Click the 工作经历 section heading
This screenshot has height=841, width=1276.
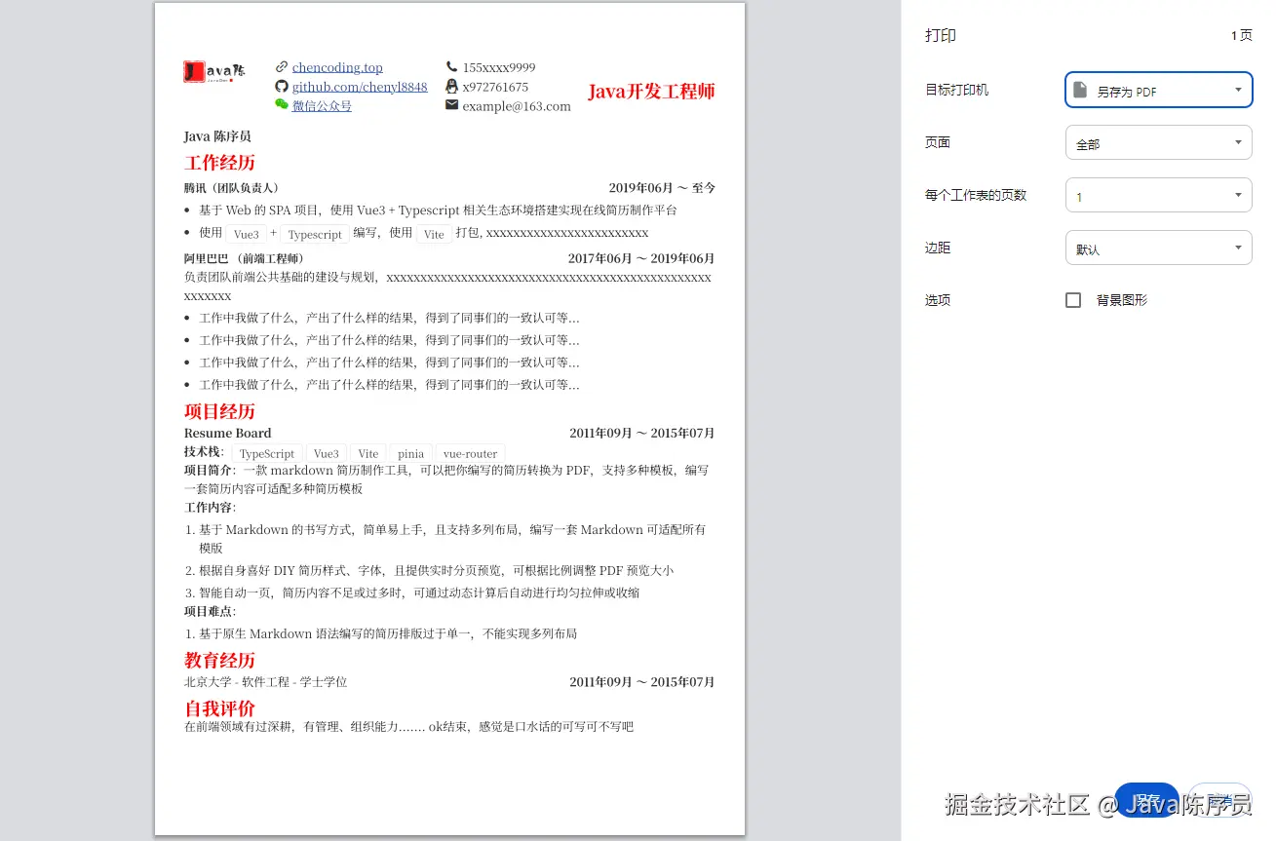pyautogui.click(x=219, y=163)
